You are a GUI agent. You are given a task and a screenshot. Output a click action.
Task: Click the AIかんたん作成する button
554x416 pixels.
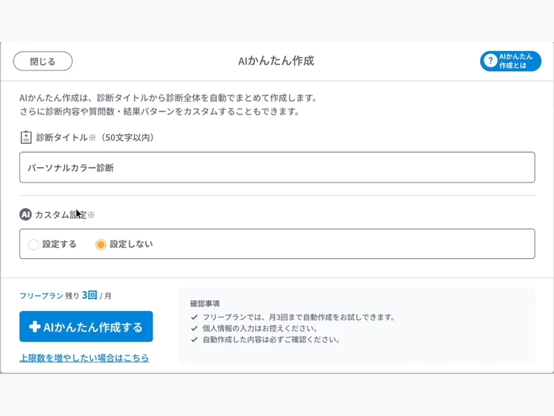coord(86,326)
